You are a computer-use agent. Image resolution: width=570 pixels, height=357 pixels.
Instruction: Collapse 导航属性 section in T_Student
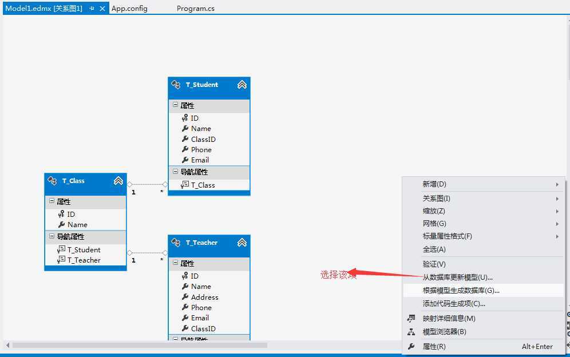(176, 171)
